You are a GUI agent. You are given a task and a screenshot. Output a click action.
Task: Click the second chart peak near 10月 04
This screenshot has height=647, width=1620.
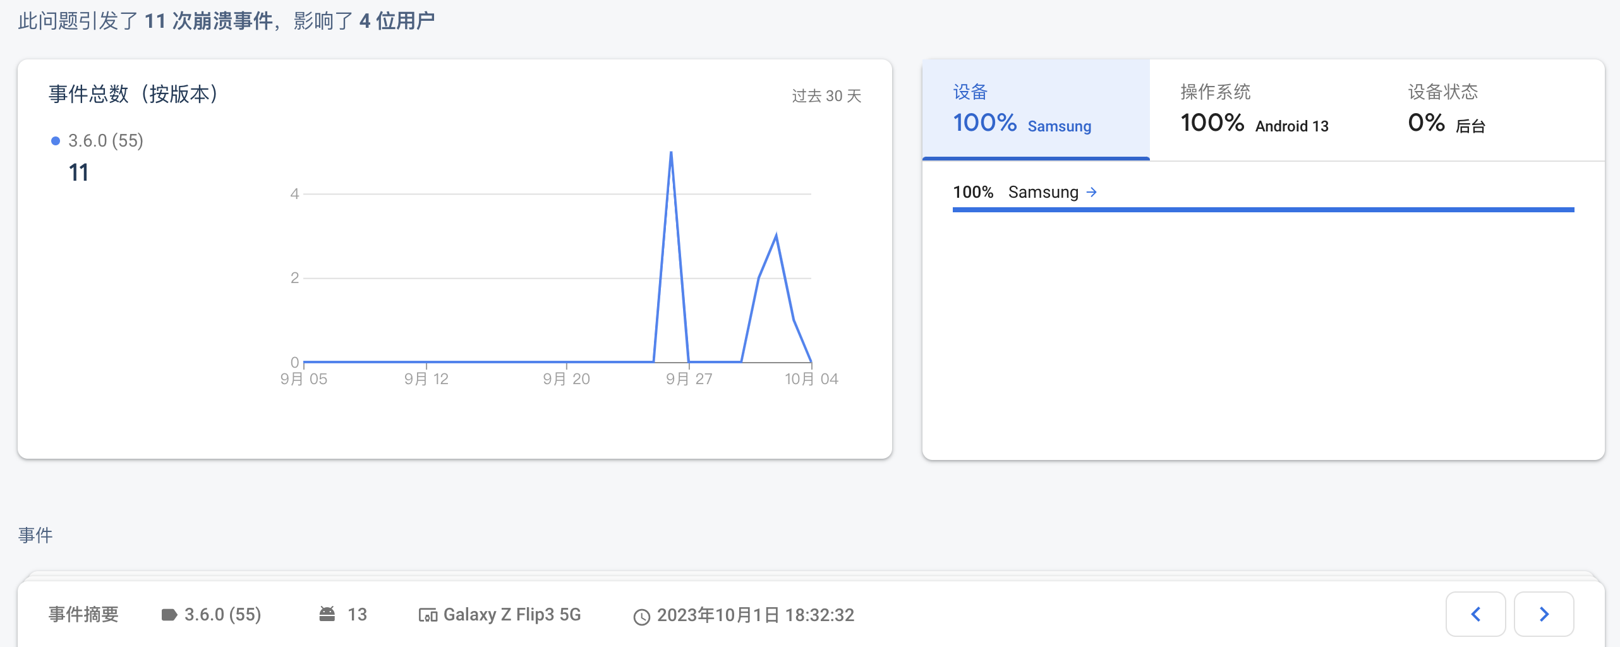click(x=776, y=236)
